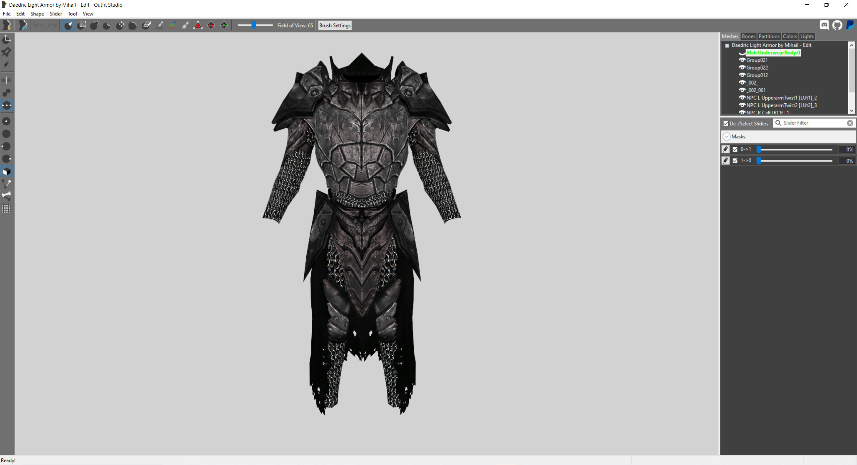Select the Smooth brush tool
857x465 pixels.
133,25
